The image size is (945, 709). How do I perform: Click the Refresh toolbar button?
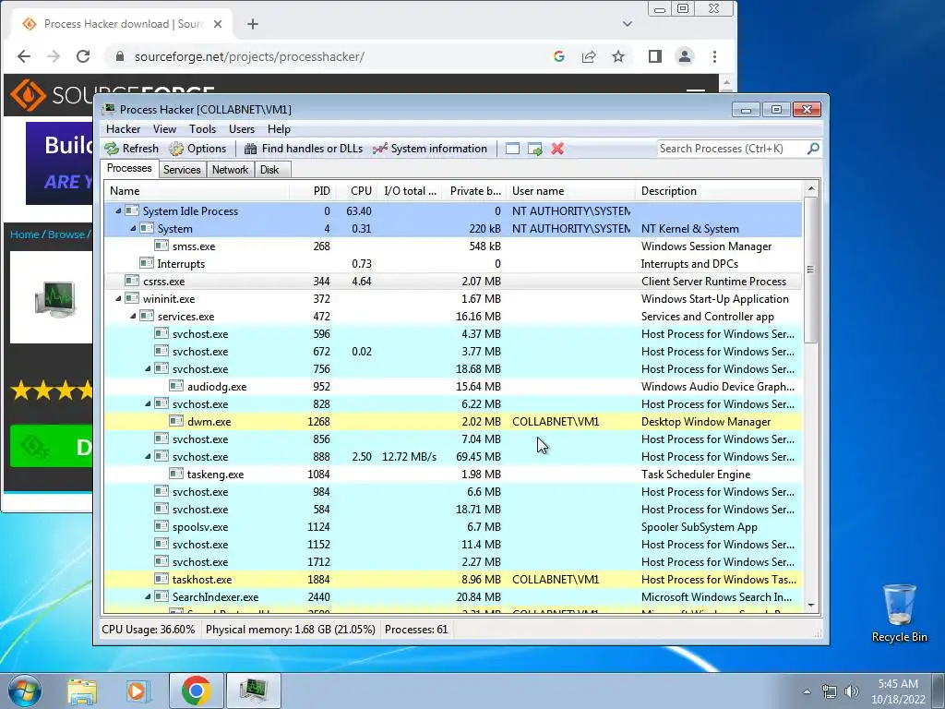[131, 149]
